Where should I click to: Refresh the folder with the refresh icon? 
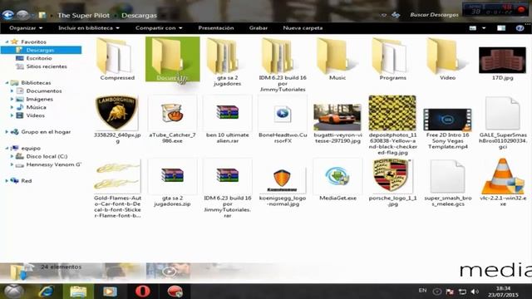point(396,15)
